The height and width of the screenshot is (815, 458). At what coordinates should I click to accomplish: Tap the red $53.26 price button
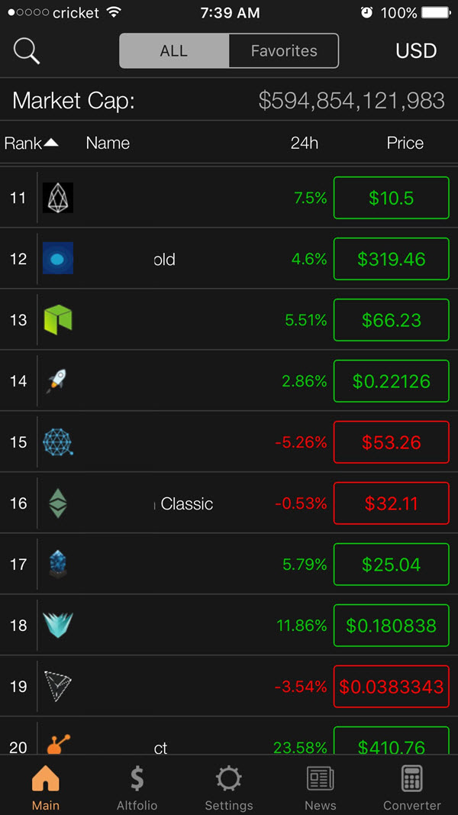(391, 441)
